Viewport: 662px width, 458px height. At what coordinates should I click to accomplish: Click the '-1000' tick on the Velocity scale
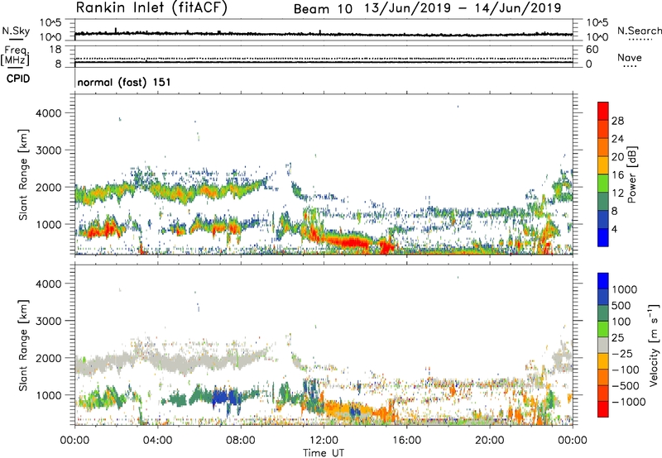click(x=628, y=402)
